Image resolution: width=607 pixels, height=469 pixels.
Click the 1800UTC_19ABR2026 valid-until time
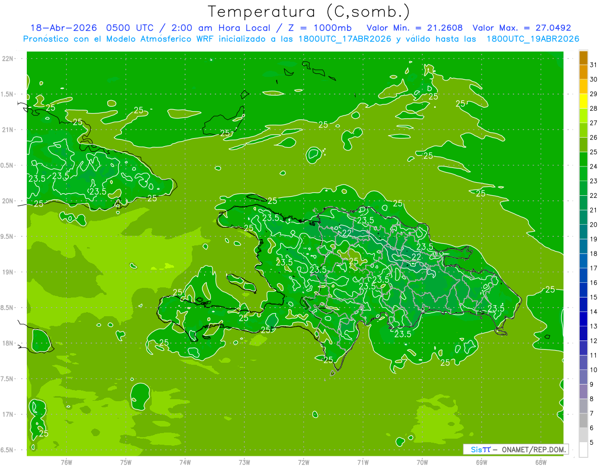(533, 39)
